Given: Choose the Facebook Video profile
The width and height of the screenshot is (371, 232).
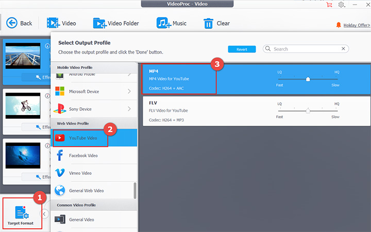Looking at the screenshot, I should pyautogui.click(x=94, y=156).
